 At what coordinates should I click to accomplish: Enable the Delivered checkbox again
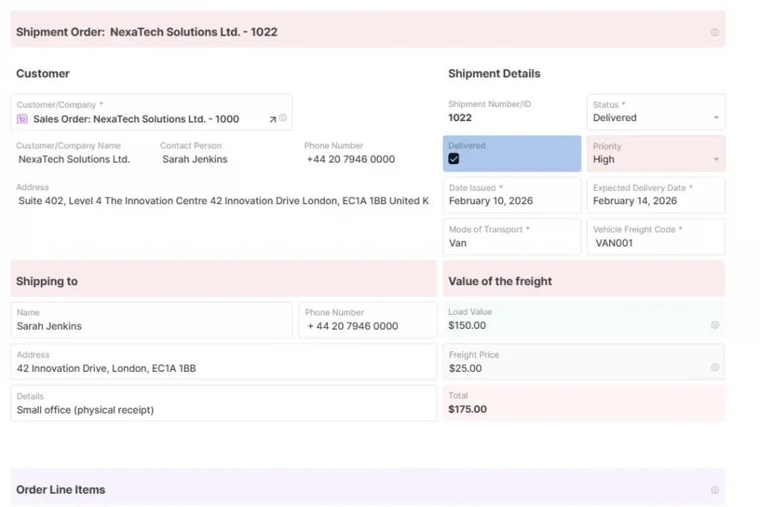pos(455,159)
